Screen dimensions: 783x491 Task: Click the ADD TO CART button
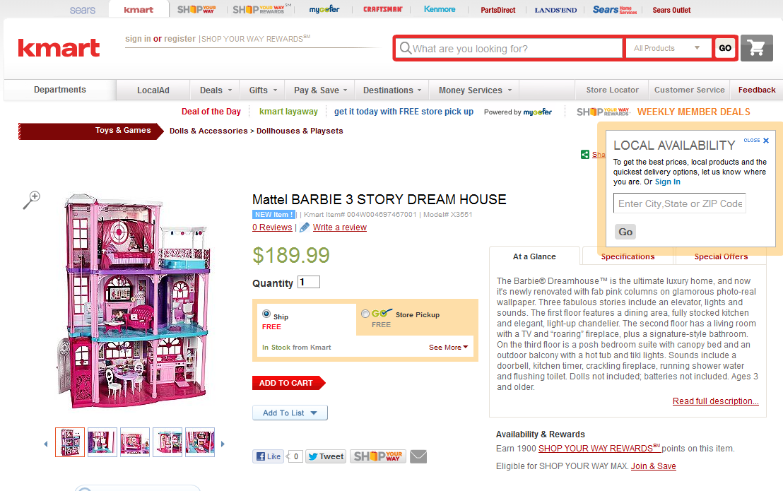pyautogui.click(x=288, y=383)
